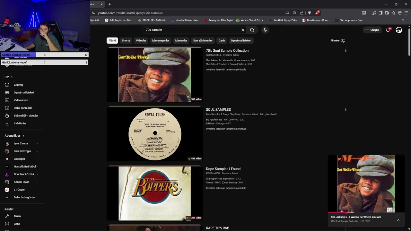Click the site settings icon beside URL
This screenshot has width=411, height=231.
pos(93,13)
